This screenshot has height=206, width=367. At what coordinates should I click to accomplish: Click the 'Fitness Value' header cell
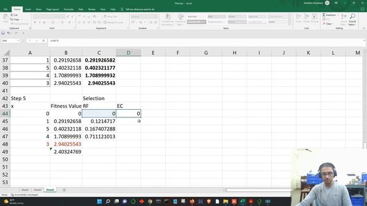(66, 106)
